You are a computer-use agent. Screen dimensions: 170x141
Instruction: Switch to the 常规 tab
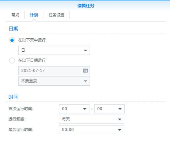pos(15,15)
